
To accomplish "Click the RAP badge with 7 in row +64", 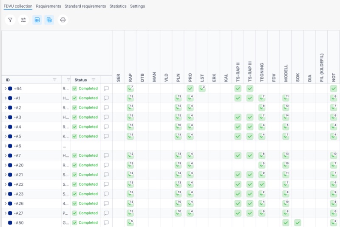I will [x=130, y=89].
